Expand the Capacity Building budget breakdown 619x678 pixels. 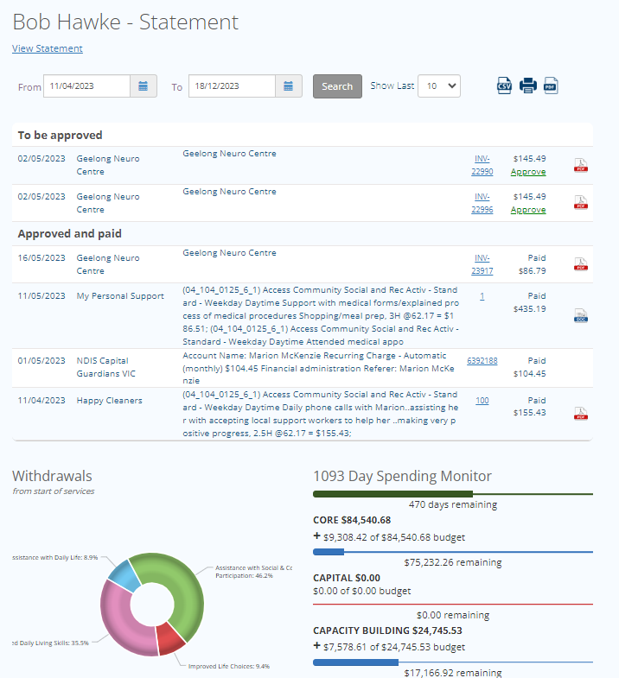tap(317, 646)
